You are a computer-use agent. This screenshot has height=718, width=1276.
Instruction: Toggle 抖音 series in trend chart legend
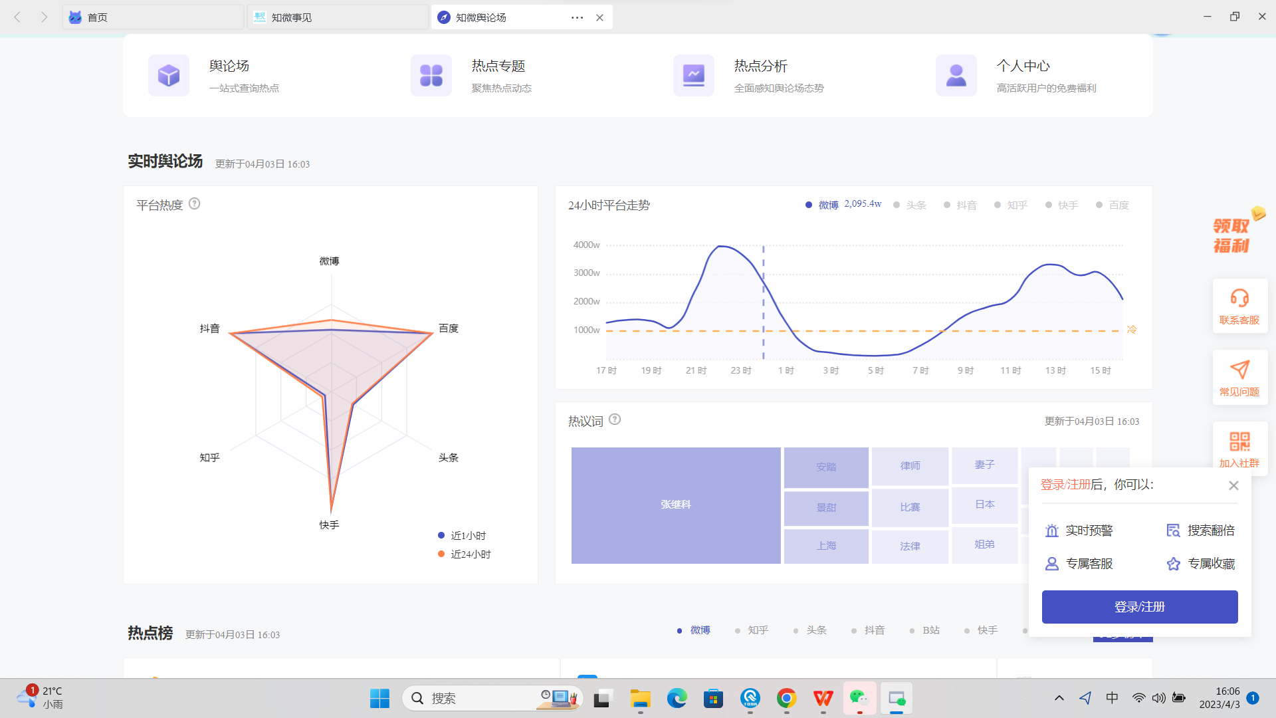(960, 205)
